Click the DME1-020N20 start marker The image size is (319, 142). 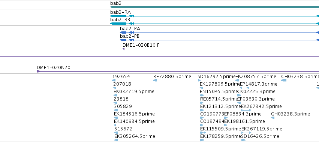coord(38,71)
